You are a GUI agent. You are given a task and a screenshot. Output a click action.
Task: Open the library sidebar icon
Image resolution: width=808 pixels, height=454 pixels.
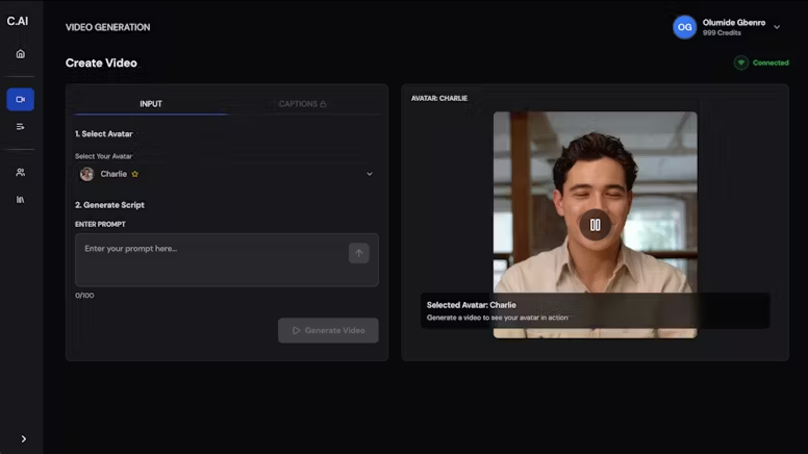[20, 199]
